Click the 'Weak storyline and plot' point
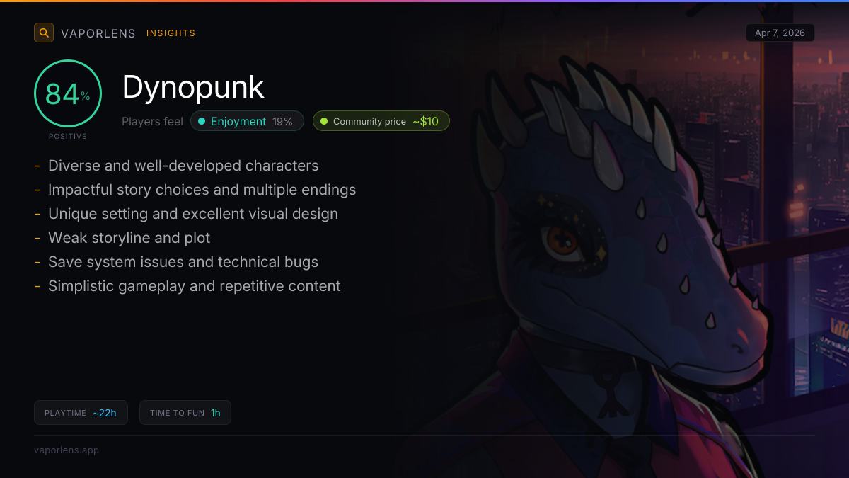Image resolution: width=849 pixels, height=478 pixels. pyautogui.click(x=129, y=238)
